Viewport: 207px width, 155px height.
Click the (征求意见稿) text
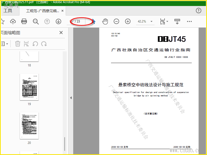point(151,114)
